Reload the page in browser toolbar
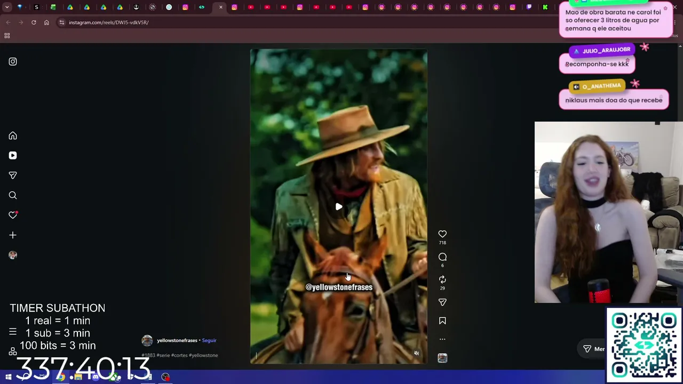This screenshot has height=384, width=683. click(x=34, y=22)
